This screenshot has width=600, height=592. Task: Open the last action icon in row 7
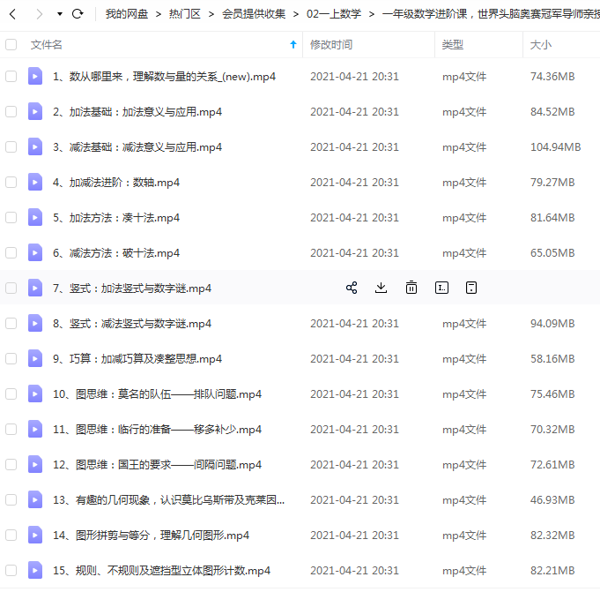coord(471,288)
